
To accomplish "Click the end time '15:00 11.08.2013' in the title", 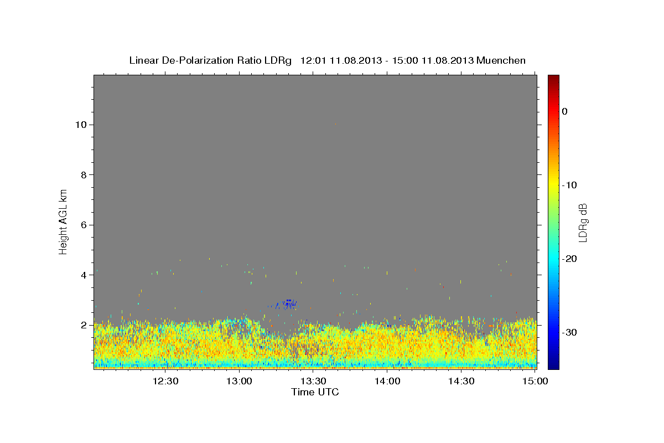I will (433, 60).
